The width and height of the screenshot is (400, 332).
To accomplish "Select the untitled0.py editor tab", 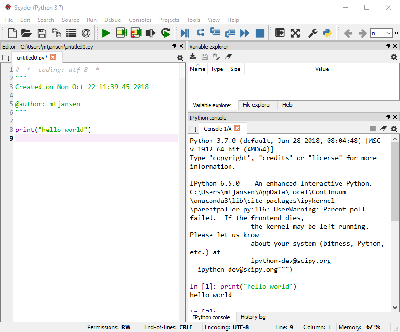I will coord(33,57).
